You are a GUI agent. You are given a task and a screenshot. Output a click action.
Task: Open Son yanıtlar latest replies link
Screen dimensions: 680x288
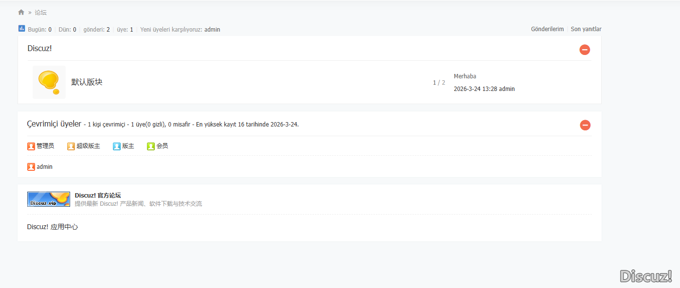coord(586,29)
